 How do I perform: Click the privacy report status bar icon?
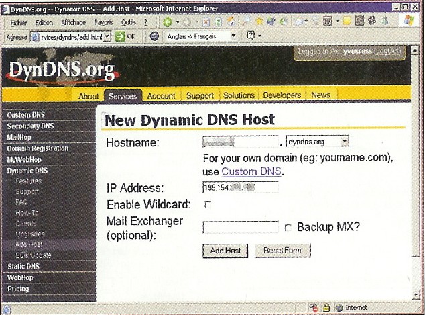(314, 308)
